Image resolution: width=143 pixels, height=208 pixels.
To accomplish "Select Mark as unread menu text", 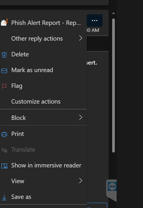I will coord(32,70).
